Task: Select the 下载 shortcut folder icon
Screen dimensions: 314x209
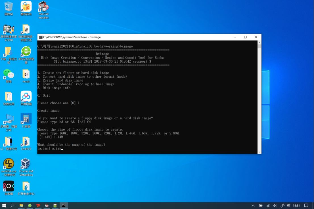Action: click(9, 55)
